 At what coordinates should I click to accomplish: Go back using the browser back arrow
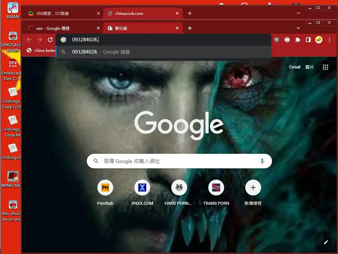29,40
